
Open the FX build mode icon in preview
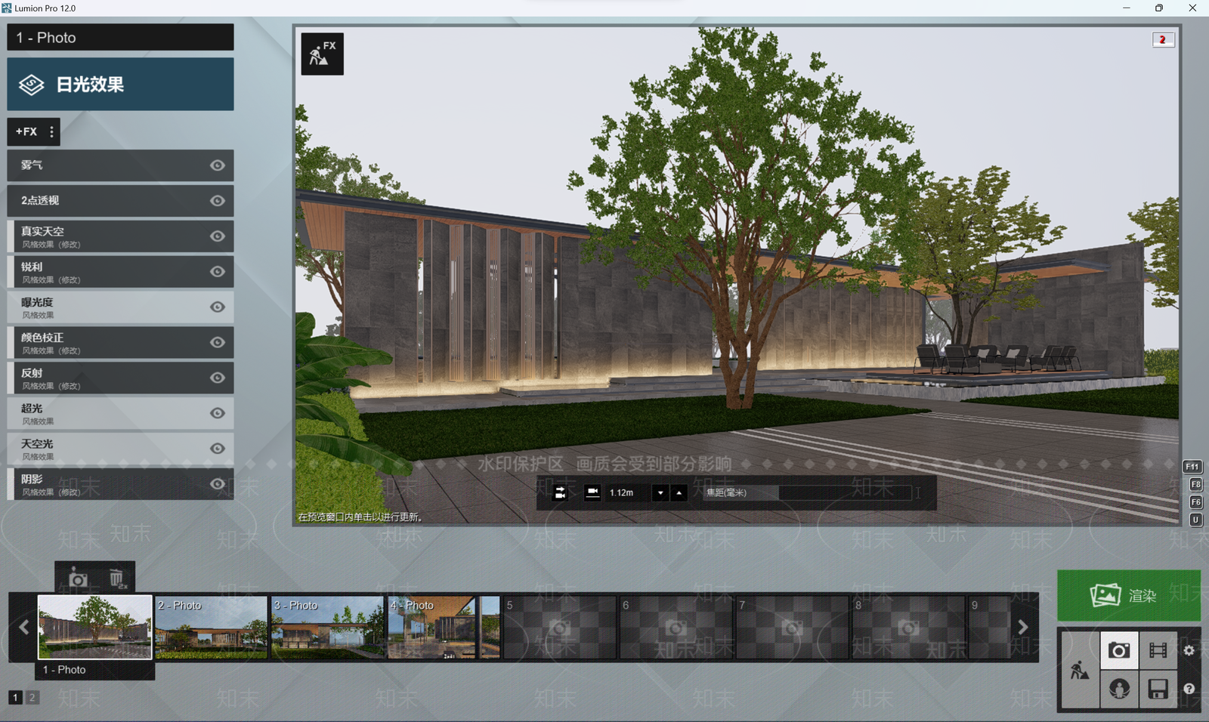pos(323,54)
